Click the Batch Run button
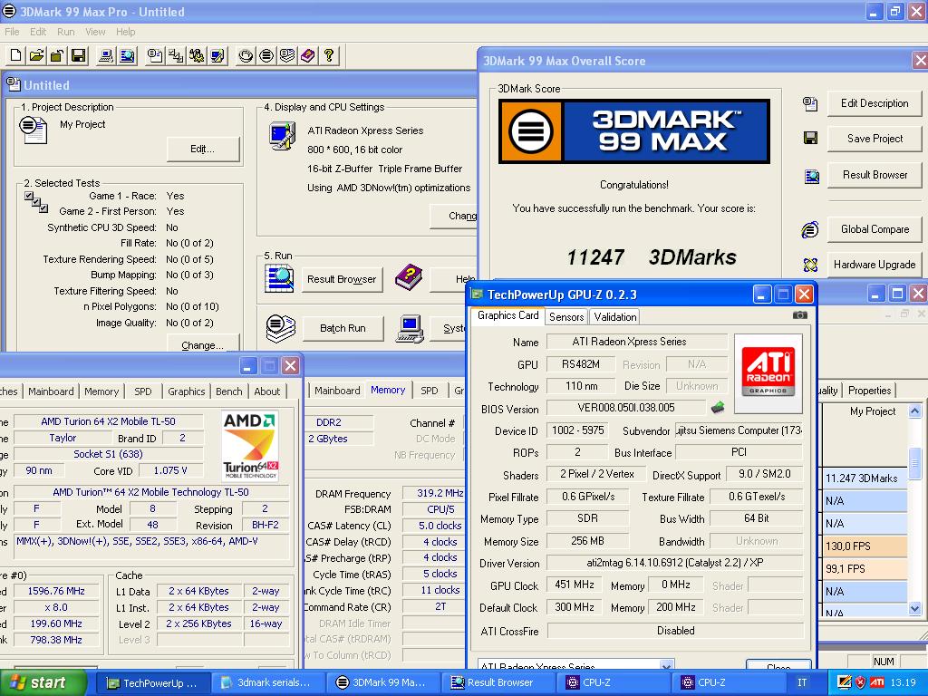Screen dimensions: 928x696 tap(343, 328)
